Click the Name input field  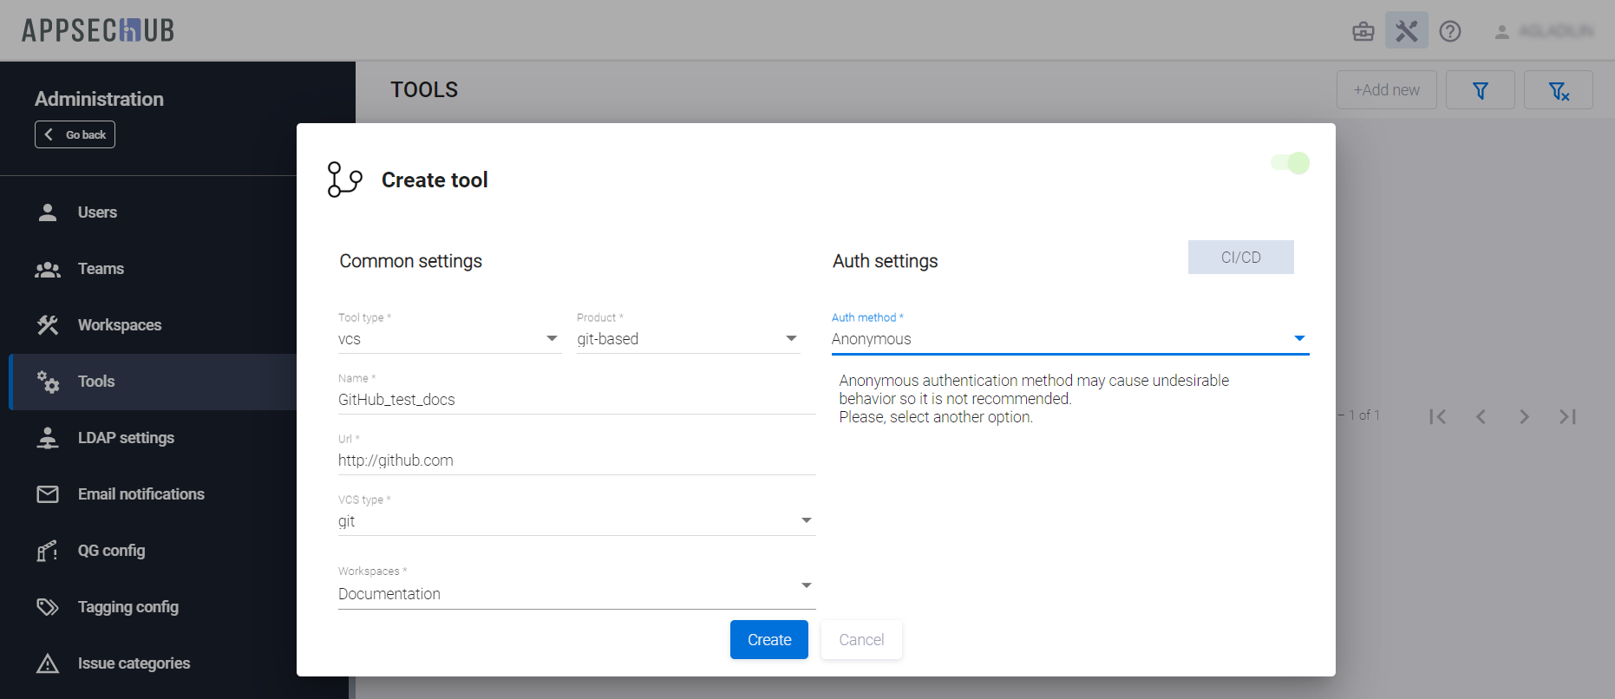[x=576, y=400]
